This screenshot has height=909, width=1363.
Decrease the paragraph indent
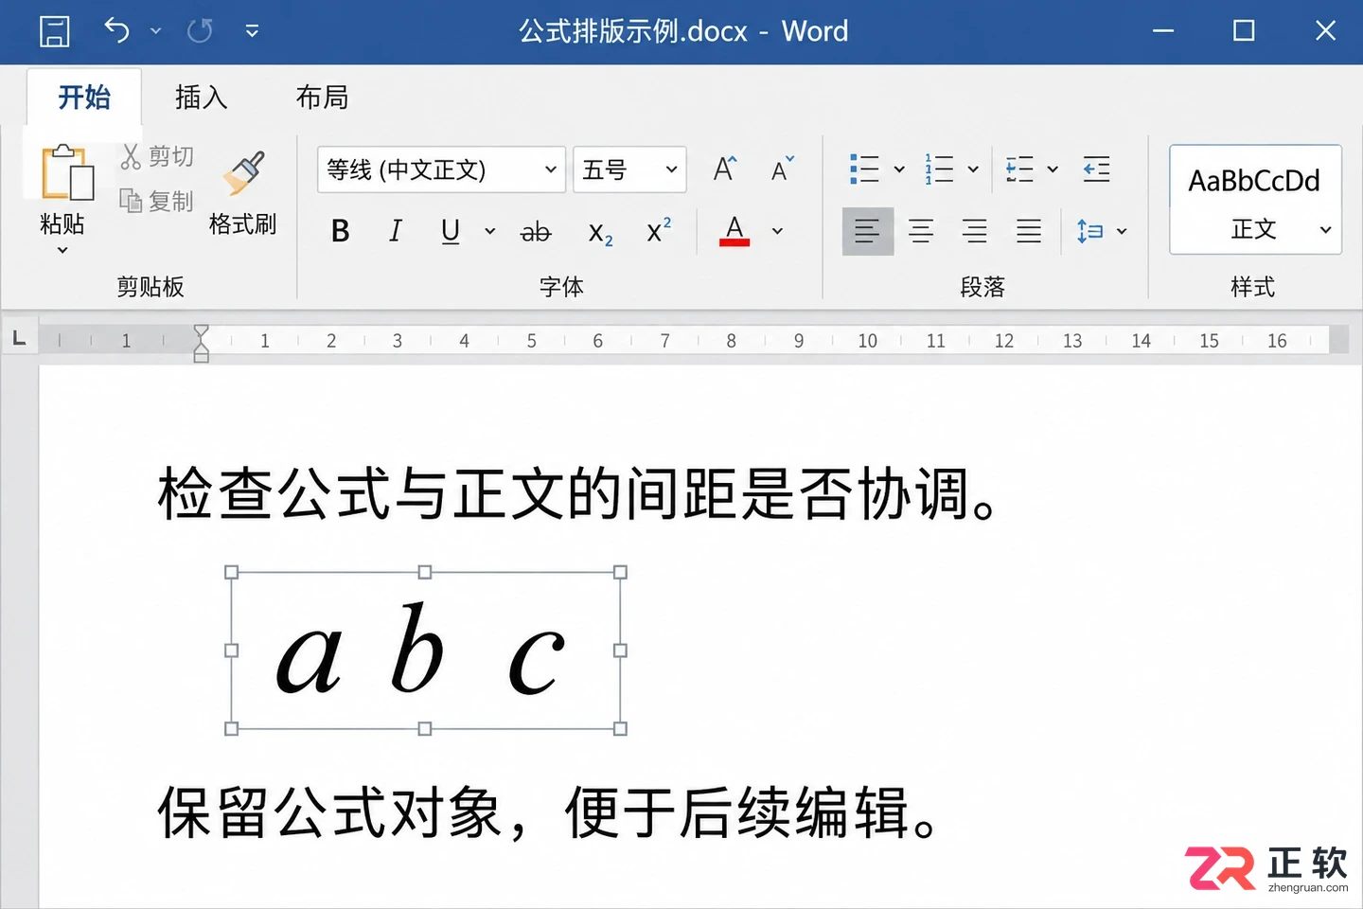click(1097, 169)
